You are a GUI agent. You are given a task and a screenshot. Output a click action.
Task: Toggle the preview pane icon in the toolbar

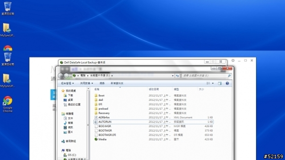coord(220,83)
